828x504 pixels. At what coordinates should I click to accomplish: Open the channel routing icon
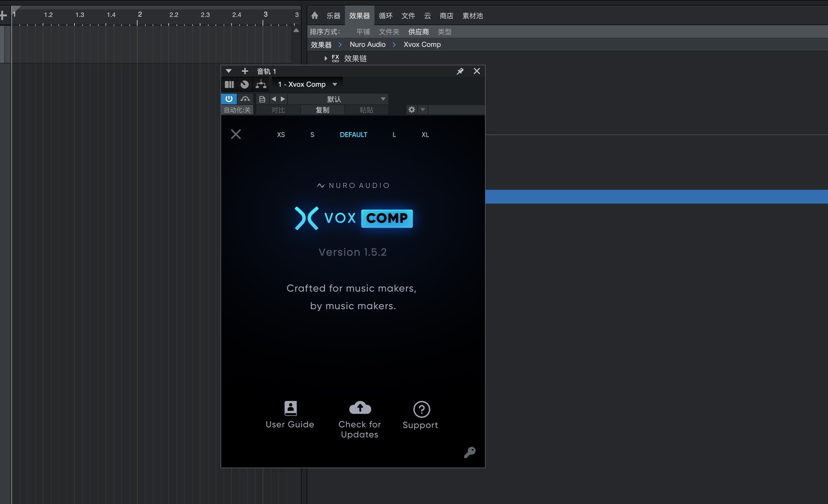point(261,85)
